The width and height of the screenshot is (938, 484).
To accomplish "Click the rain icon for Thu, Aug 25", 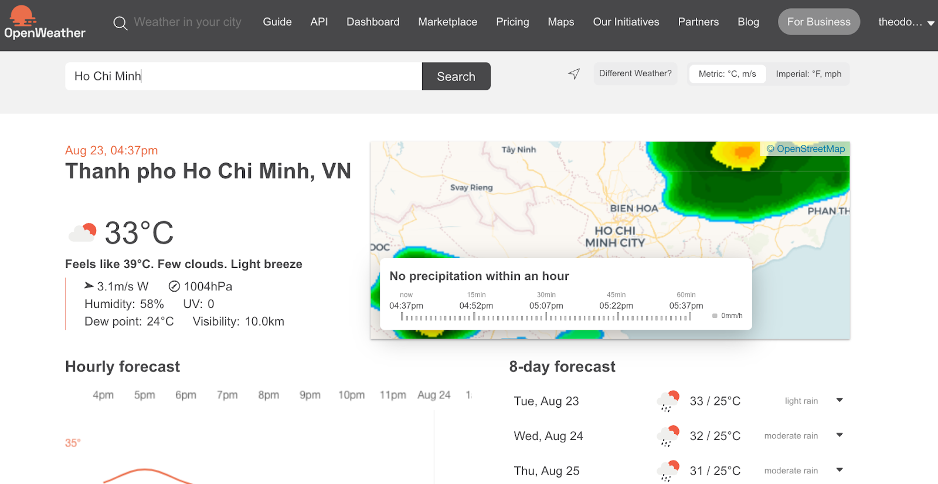I will pyautogui.click(x=668, y=471).
